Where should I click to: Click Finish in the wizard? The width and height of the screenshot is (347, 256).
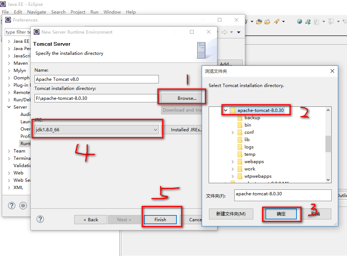(160, 219)
